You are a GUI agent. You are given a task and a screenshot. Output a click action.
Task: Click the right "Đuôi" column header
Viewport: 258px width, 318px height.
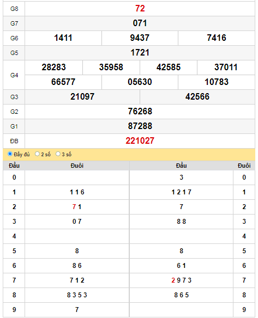(x=244, y=166)
